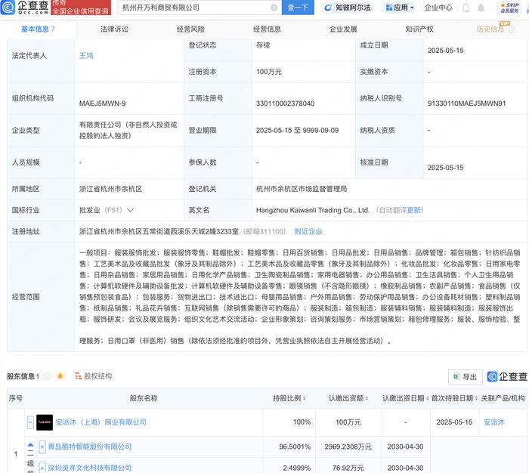529x473 pixels.
Task: Click the English name Hangzhou Kaiwanli Trading Co., Ltd.
Action: click(313, 210)
